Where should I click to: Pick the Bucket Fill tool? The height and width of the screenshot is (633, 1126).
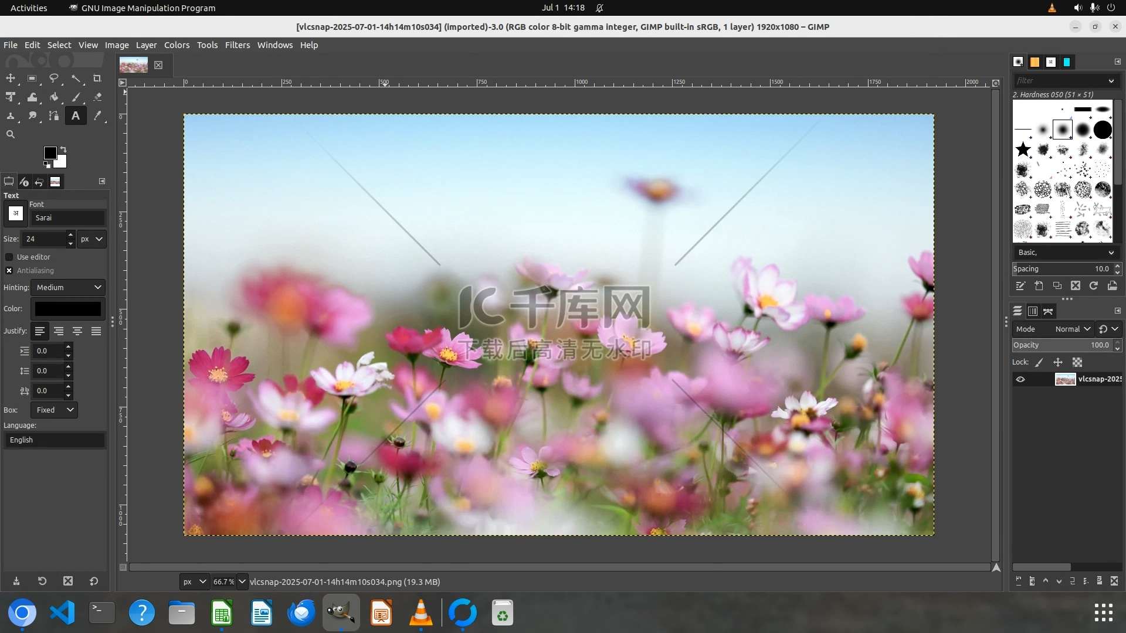pyautogui.click(x=54, y=97)
